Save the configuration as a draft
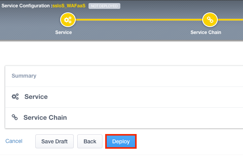Viewport: 243px width, 163px height. pyautogui.click(x=54, y=141)
